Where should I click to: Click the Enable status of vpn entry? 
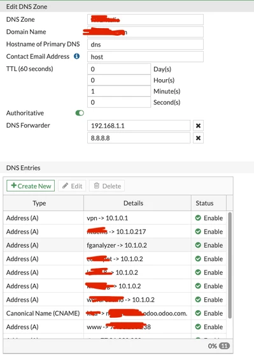tap(209, 218)
